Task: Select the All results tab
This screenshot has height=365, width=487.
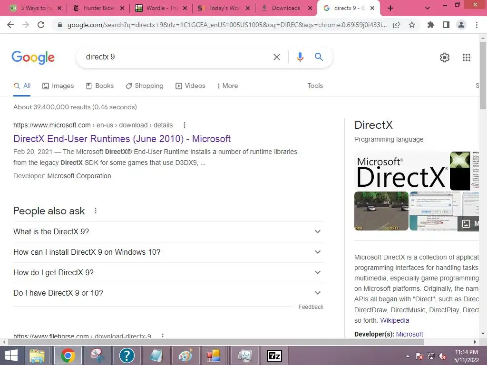Action: [22, 86]
